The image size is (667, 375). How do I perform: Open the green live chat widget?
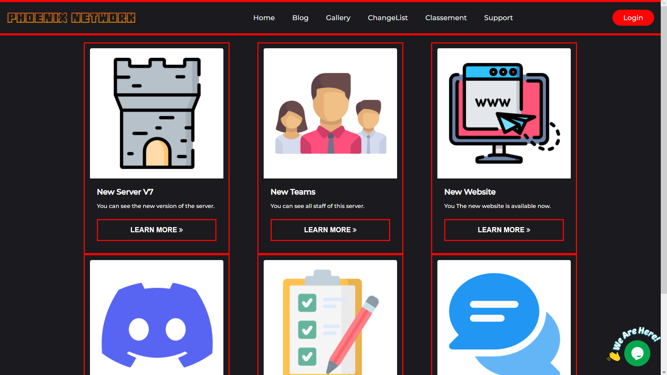638,353
